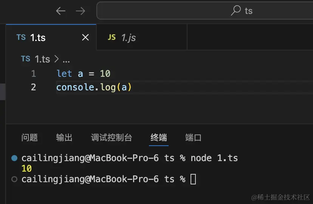
Task: Click the hollow circle beside the terminal prompt
Action: tap(14, 179)
